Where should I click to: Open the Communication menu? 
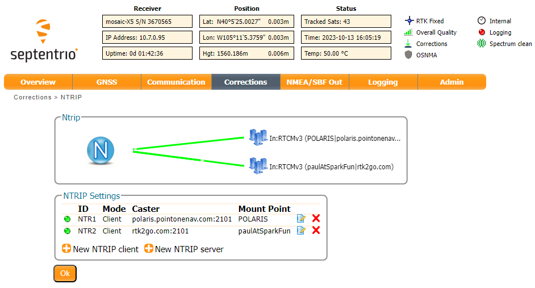click(x=177, y=82)
